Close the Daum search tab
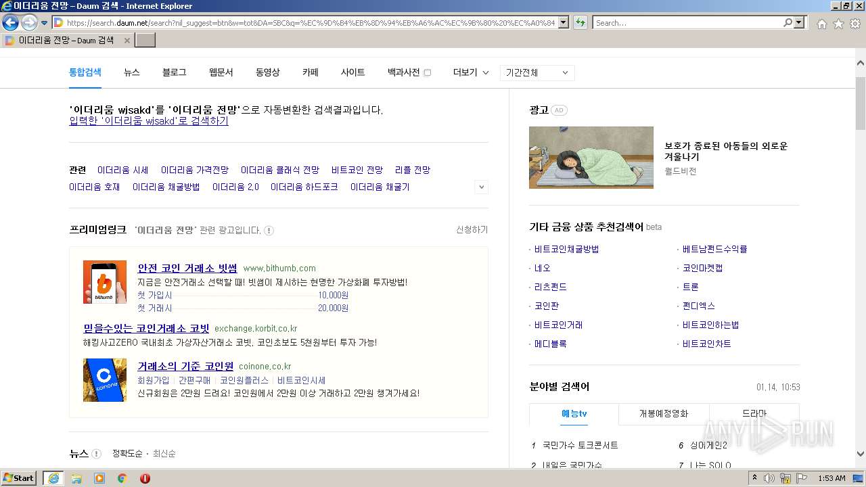This screenshot has height=487, width=866. coord(127,41)
